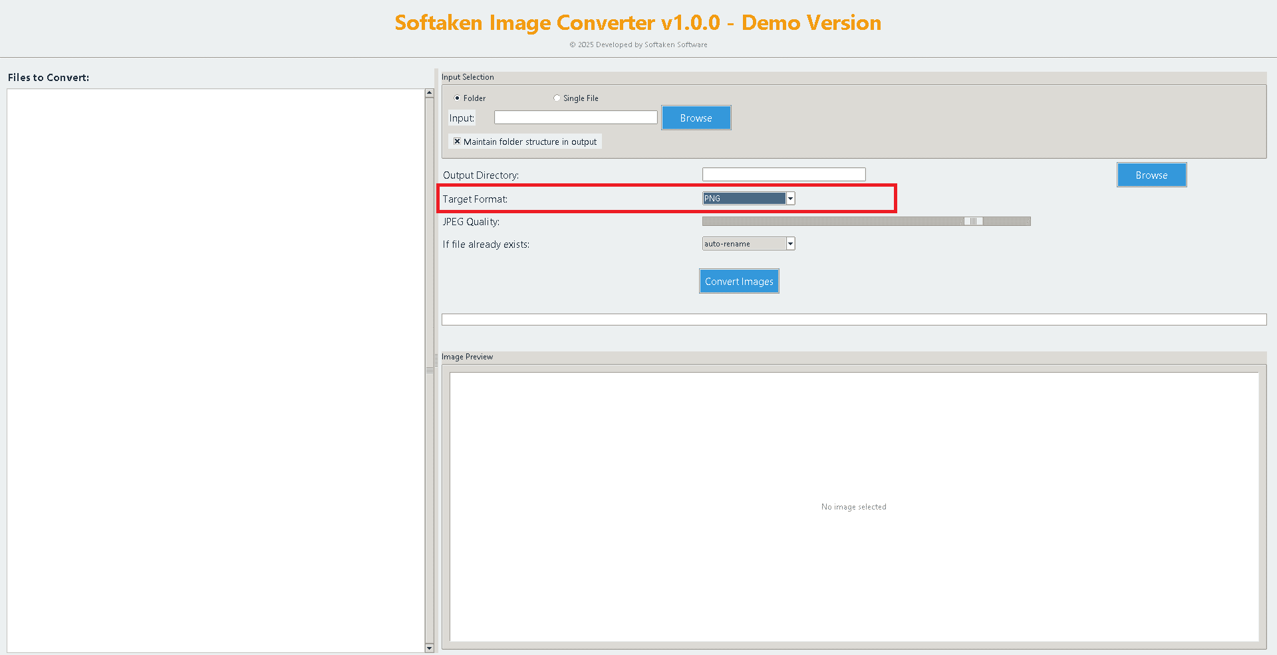Image resolution: width=1277 pixels, height=655 pixels.
Task: Click the conversion progress bar
Action: 854,320
